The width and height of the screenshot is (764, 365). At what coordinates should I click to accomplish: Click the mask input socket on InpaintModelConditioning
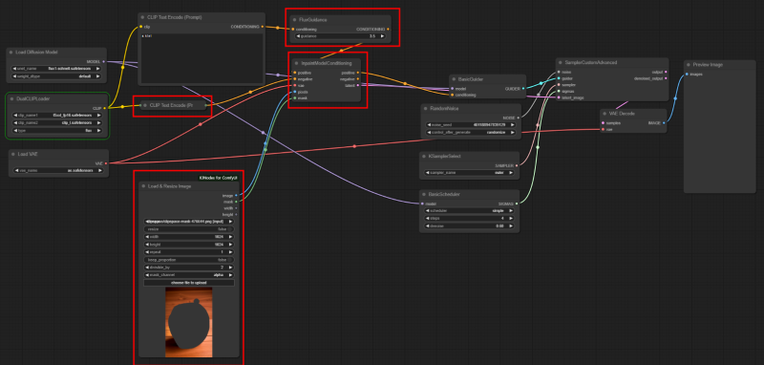pyautogui.click(x=295, y=98)
